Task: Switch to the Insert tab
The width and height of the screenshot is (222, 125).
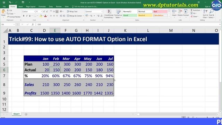Action: tap(20, 7)
